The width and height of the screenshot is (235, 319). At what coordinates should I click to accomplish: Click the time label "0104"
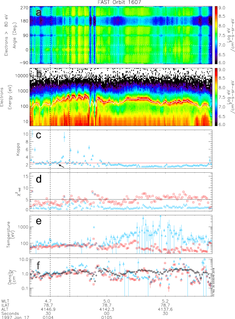click(x=48, y=317)
